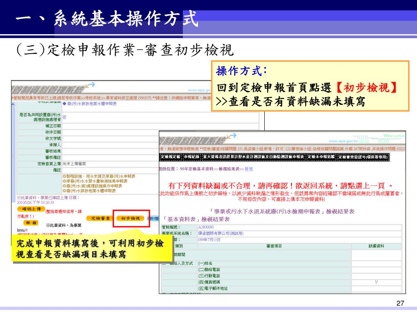Click the 承辦人 field label
417x312 pixels.
click(x=55, y=145)
